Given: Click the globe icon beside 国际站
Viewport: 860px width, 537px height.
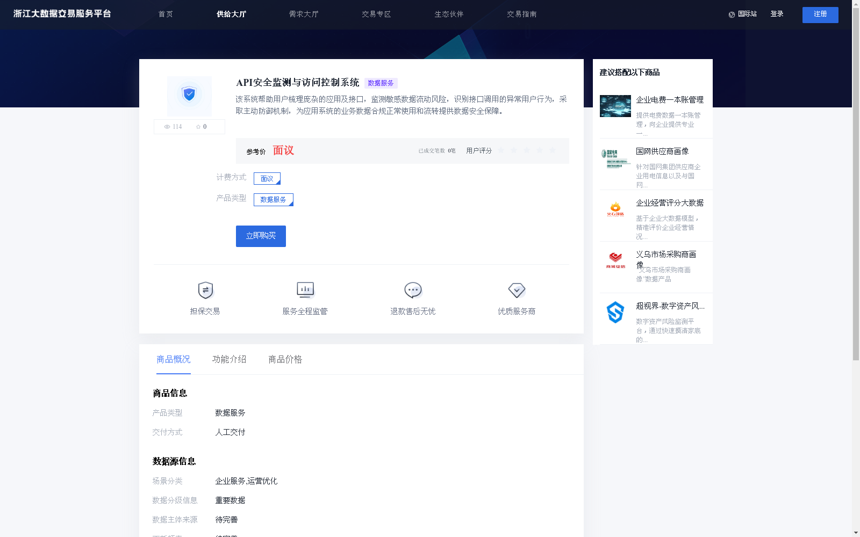Looking at the screenshot, I should 732,14.
